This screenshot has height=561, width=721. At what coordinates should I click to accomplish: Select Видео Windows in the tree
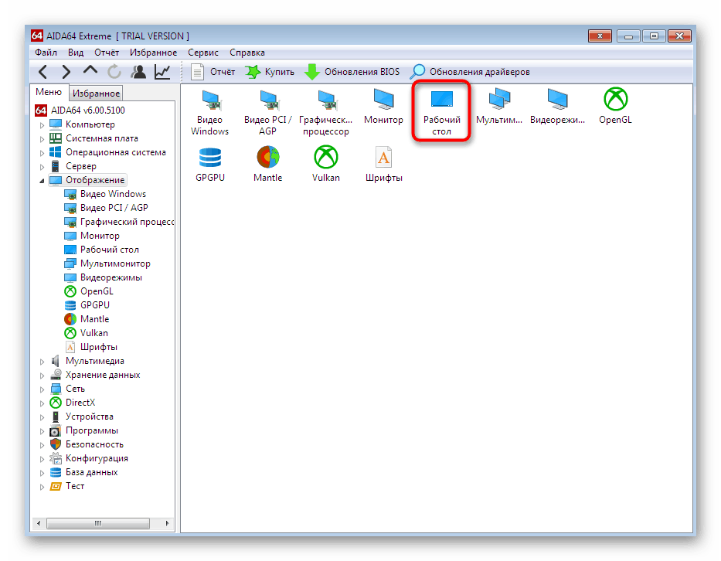(x=105, y=194)
